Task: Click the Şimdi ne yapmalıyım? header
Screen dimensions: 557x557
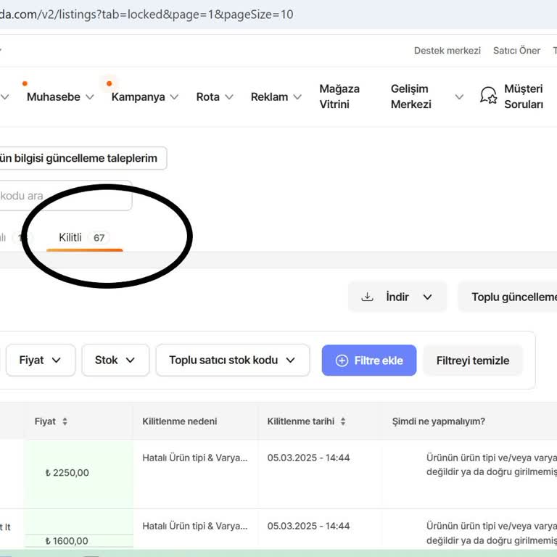Action: tap(438, 421)
